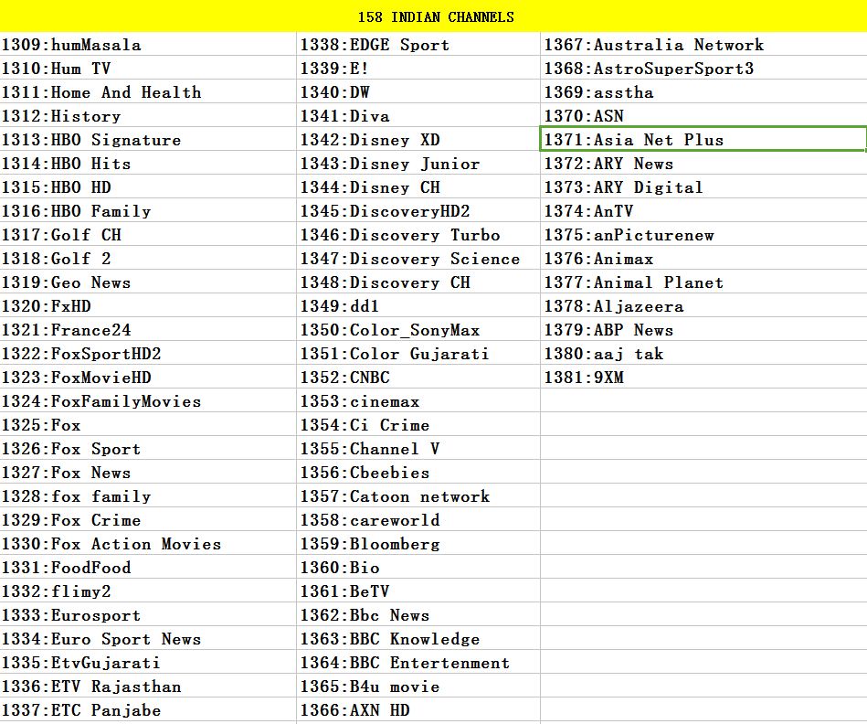Click cell '1345:DiscoveryHD2'

[x=418, y=211]
